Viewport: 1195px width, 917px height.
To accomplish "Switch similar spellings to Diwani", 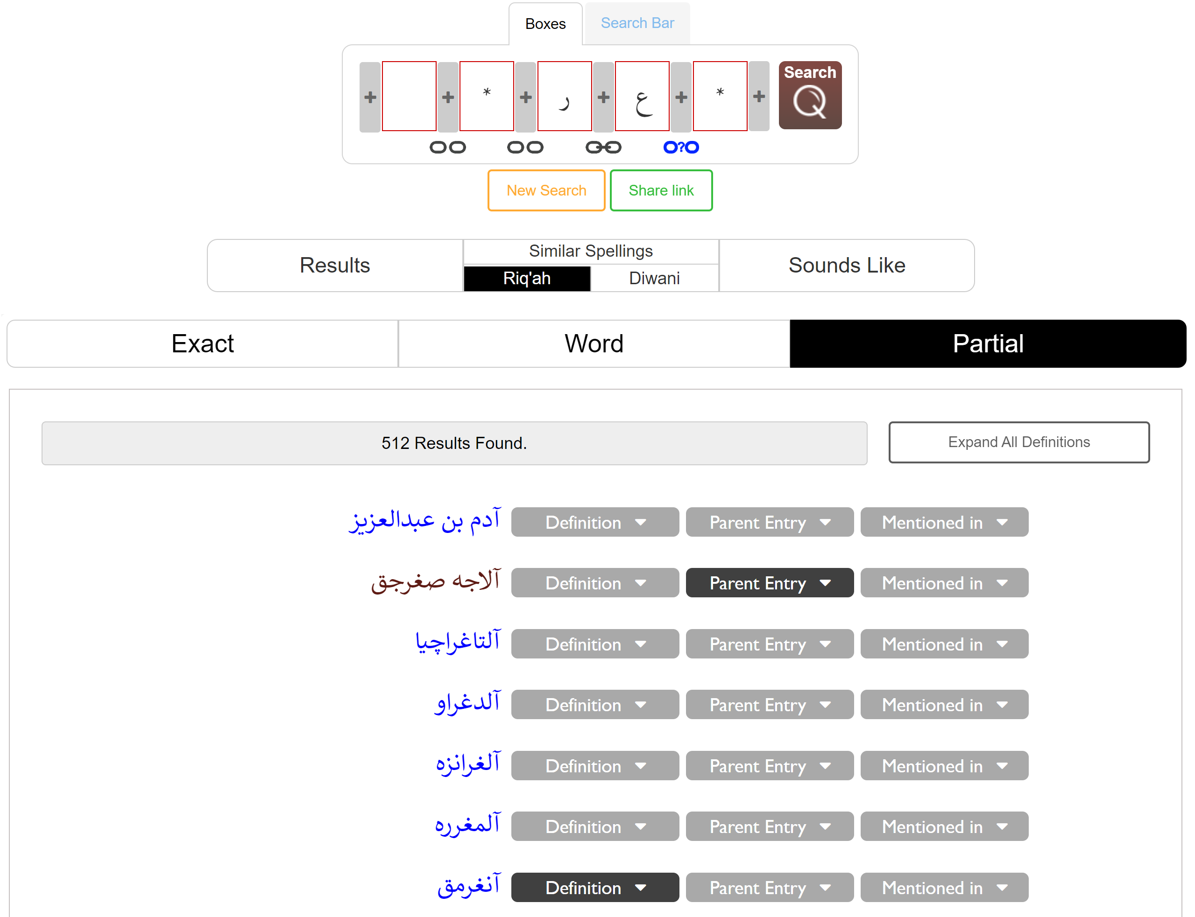I will click(x=654, y=279).
